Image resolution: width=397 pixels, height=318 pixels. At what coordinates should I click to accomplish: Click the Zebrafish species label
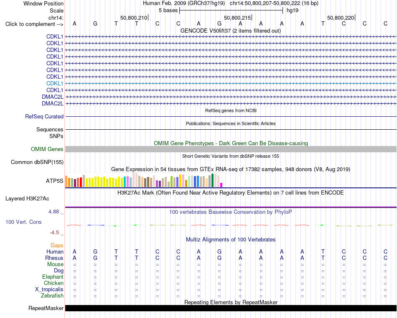point(52,296)
